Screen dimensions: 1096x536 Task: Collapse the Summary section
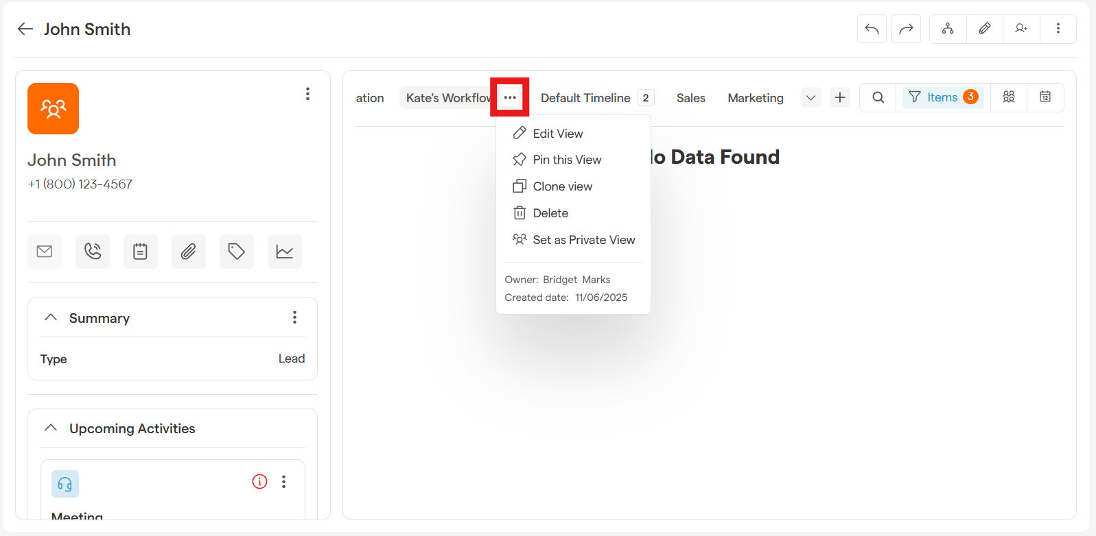(x=51, y=317)
